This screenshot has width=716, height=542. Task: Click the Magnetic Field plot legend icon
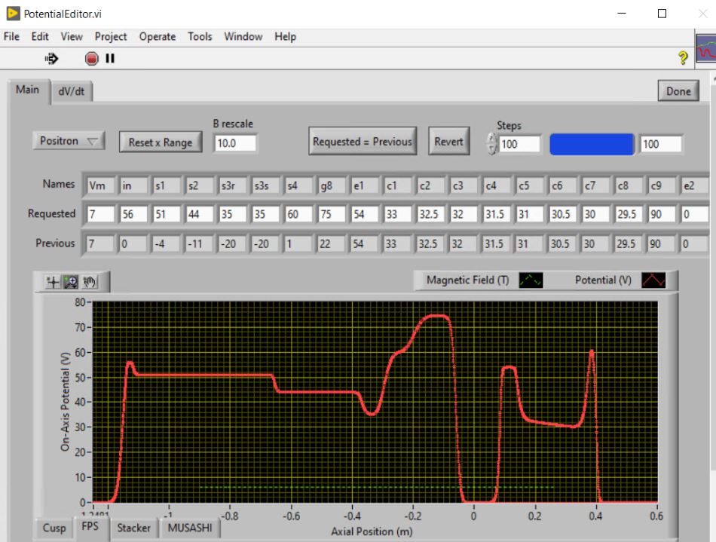click(531, 280)
